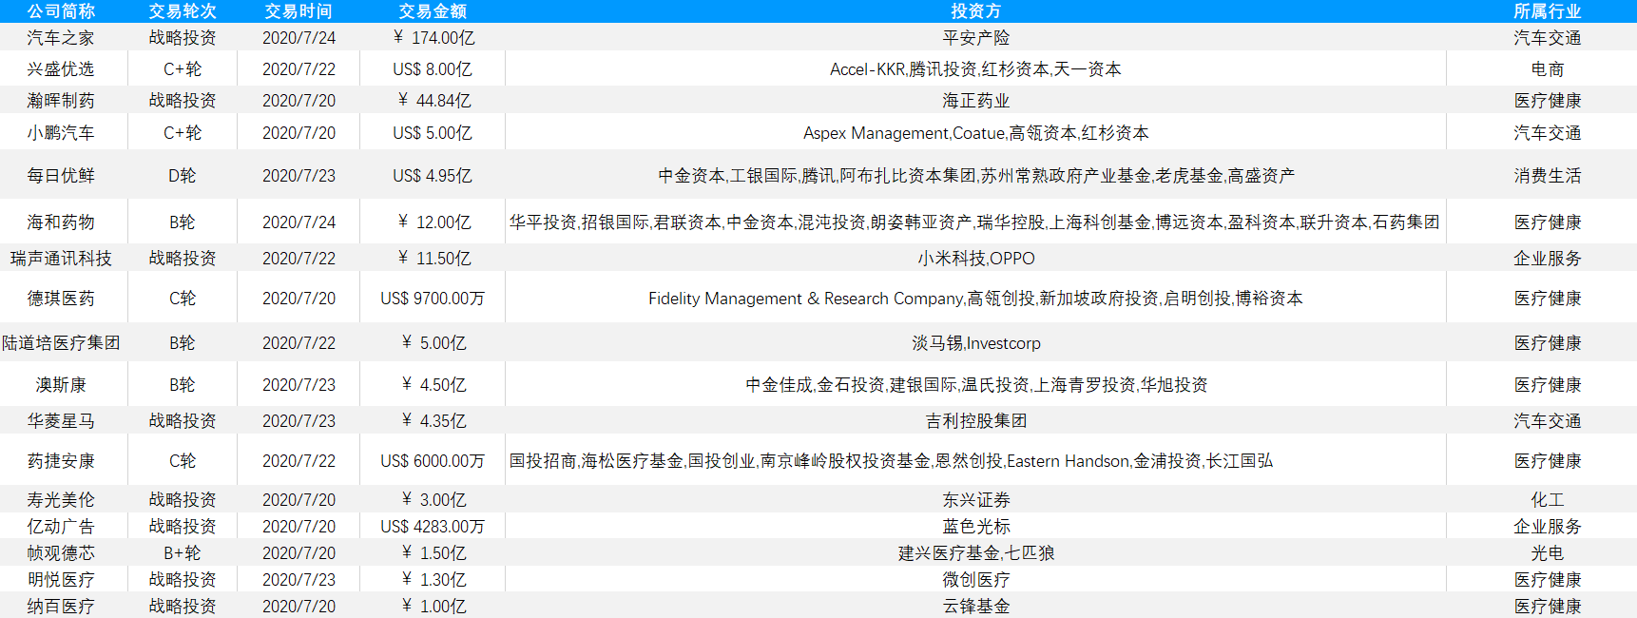Viewport: 1637px width, 618px height.
Task: Click the ¥ 174.00亿 amount cell
Action: [433, 38]
